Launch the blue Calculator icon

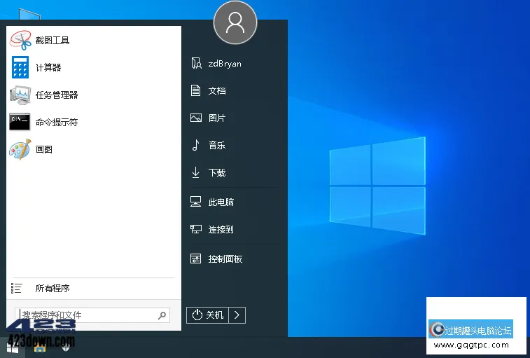click(20, 67)
